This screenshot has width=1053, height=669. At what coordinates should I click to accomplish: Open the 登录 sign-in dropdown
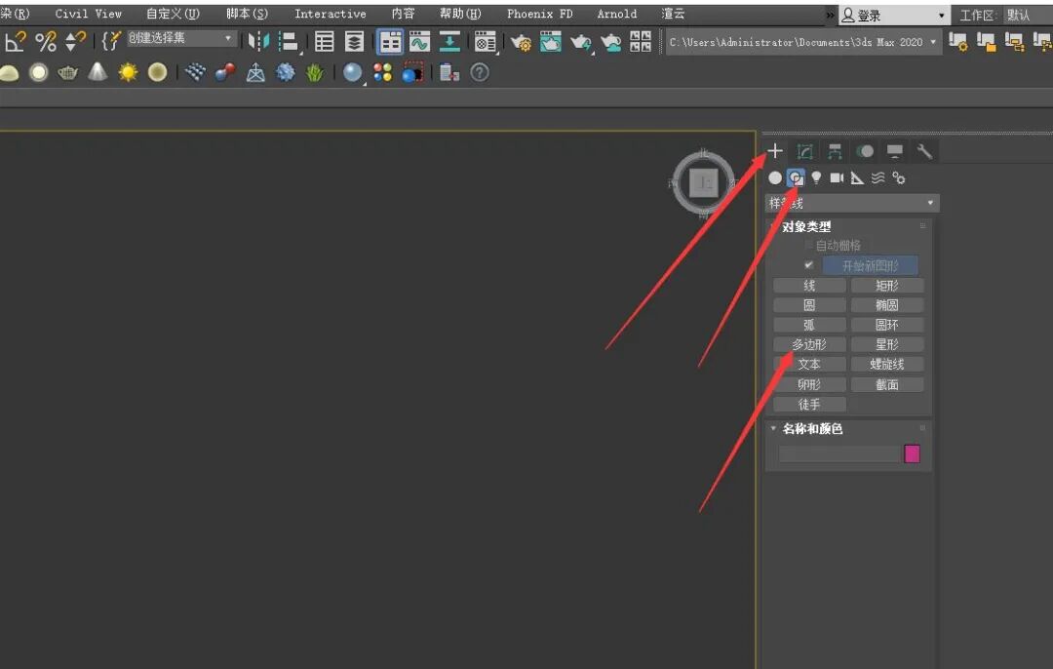click(x=894, y=15)
